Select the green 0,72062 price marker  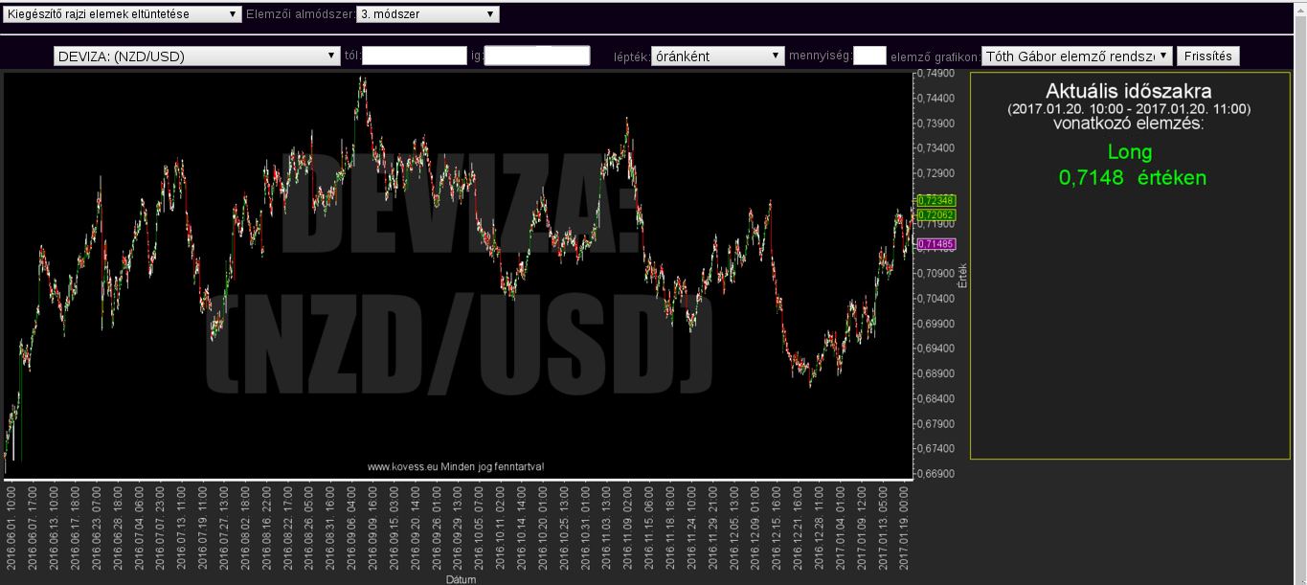point(935,215)
